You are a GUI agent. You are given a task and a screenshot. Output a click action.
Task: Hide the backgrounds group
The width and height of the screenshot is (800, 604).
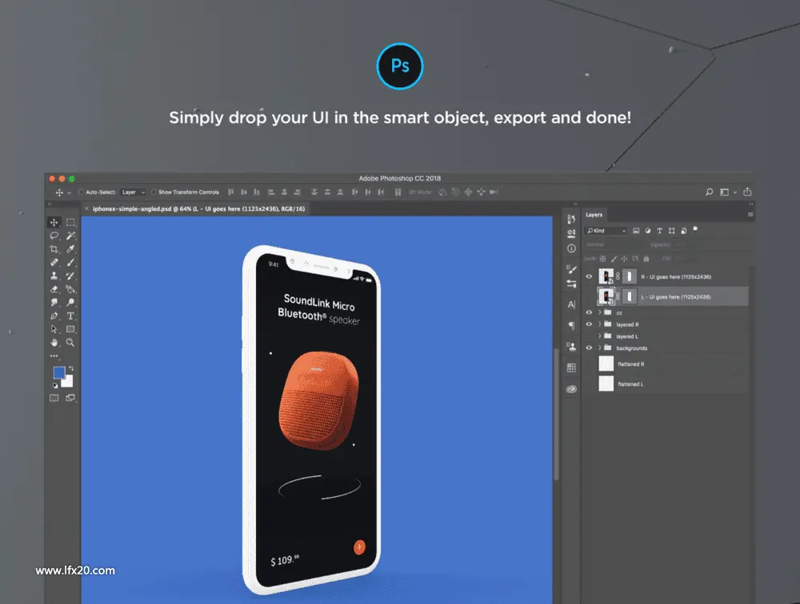(589, 348)
